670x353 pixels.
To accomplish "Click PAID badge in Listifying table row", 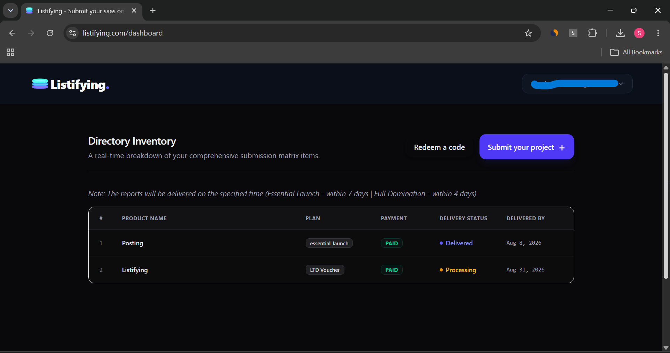I will 392,270.
